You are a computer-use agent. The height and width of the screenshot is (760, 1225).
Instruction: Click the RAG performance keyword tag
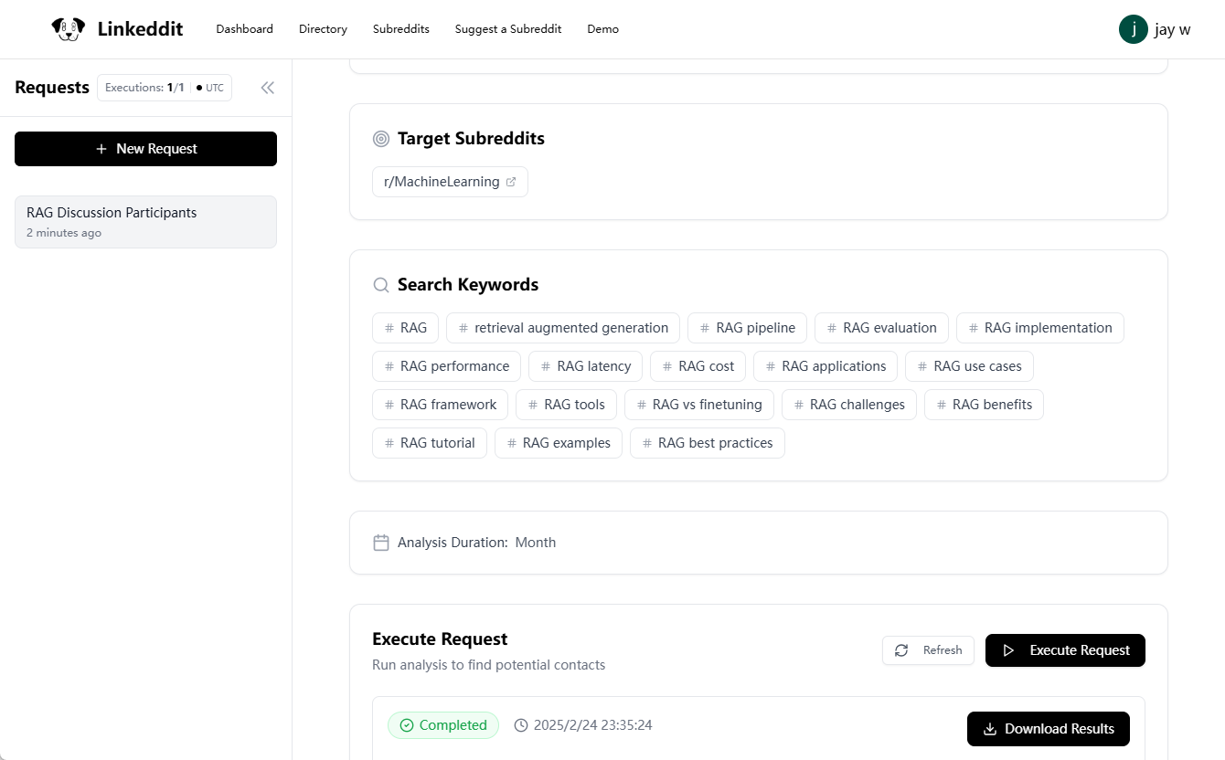(446, 366)
